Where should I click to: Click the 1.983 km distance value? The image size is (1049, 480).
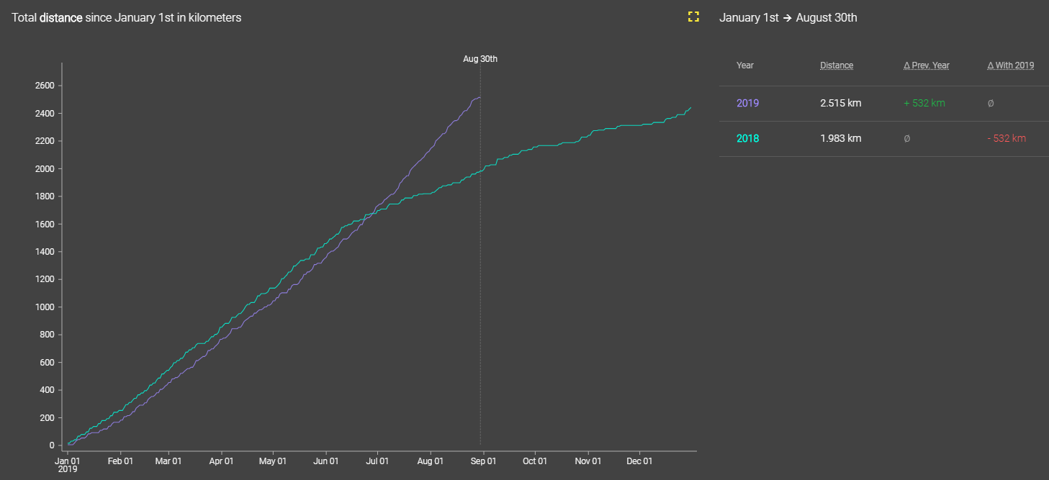tap(840, 138)
